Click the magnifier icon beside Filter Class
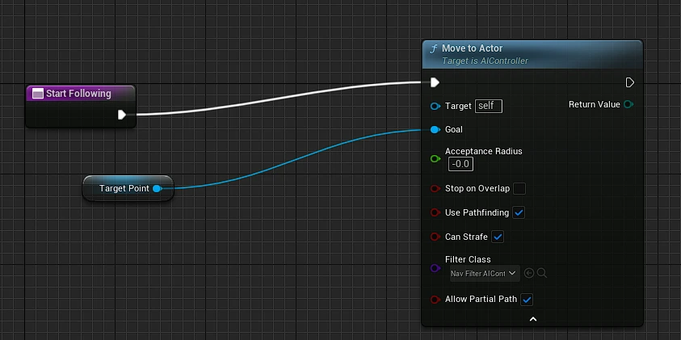 click(x=542, y=274)
